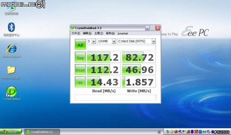
Task: Click the colorful green-red-blue tray icon
Action: [x=188, y=132]
